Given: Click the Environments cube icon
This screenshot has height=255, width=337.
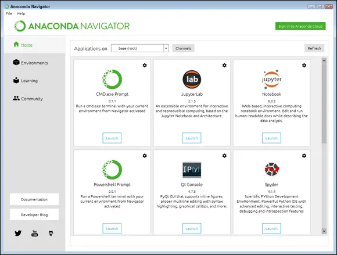Looking at the screenshot, I should click(x=16, y=62).
